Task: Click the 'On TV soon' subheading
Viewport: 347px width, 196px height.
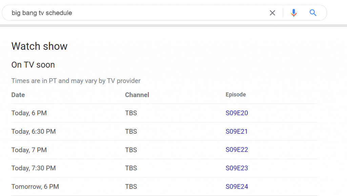Action: tap(33, 65)
